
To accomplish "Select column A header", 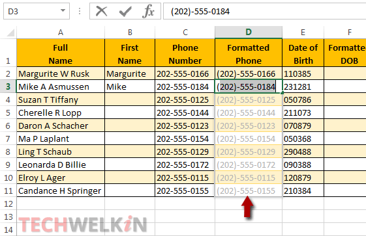I will 61,32.
